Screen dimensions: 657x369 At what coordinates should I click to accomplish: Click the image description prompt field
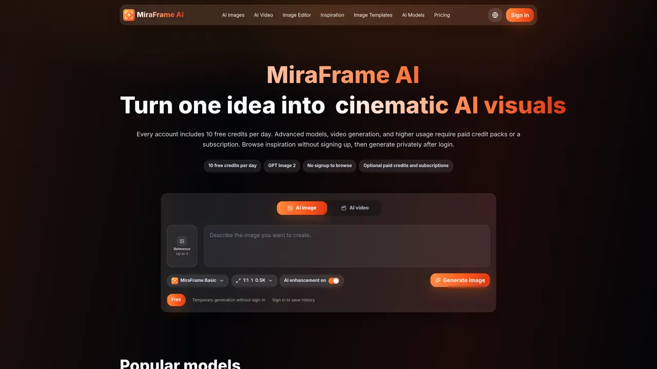[347, 246]
